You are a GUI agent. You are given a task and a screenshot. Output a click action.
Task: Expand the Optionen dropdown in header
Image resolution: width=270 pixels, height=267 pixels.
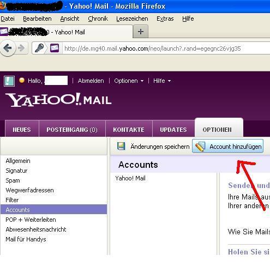click(129, 81)
